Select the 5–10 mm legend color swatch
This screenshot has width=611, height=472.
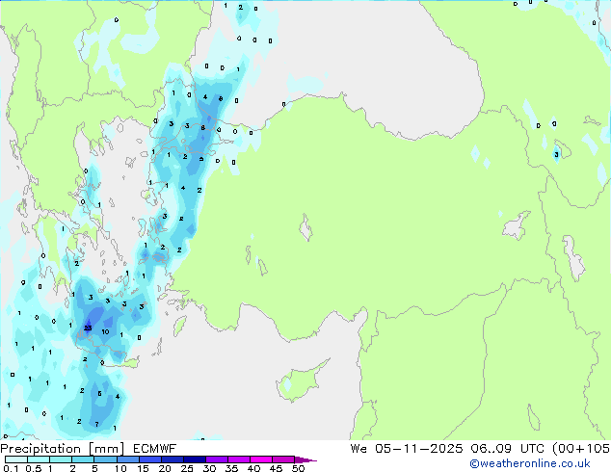point(105,459)
